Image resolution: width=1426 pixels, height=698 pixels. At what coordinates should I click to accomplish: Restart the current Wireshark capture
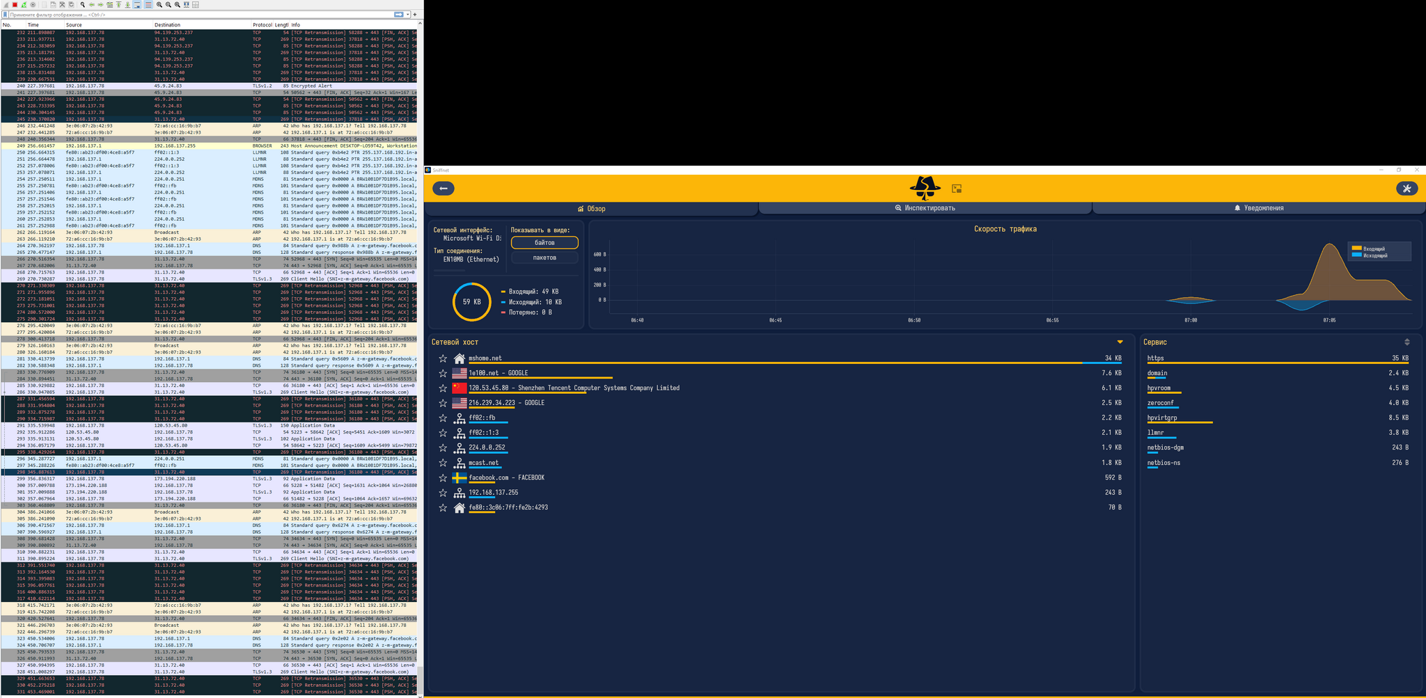click(24, 4)
